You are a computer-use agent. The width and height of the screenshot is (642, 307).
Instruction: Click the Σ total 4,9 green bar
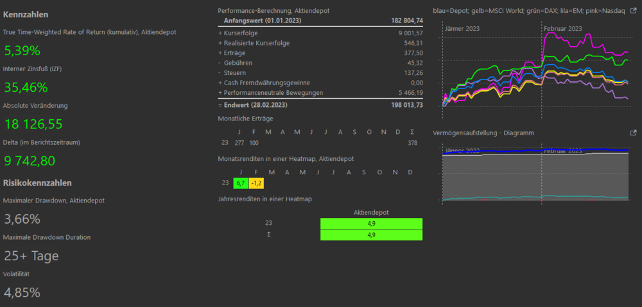[371, 235]
